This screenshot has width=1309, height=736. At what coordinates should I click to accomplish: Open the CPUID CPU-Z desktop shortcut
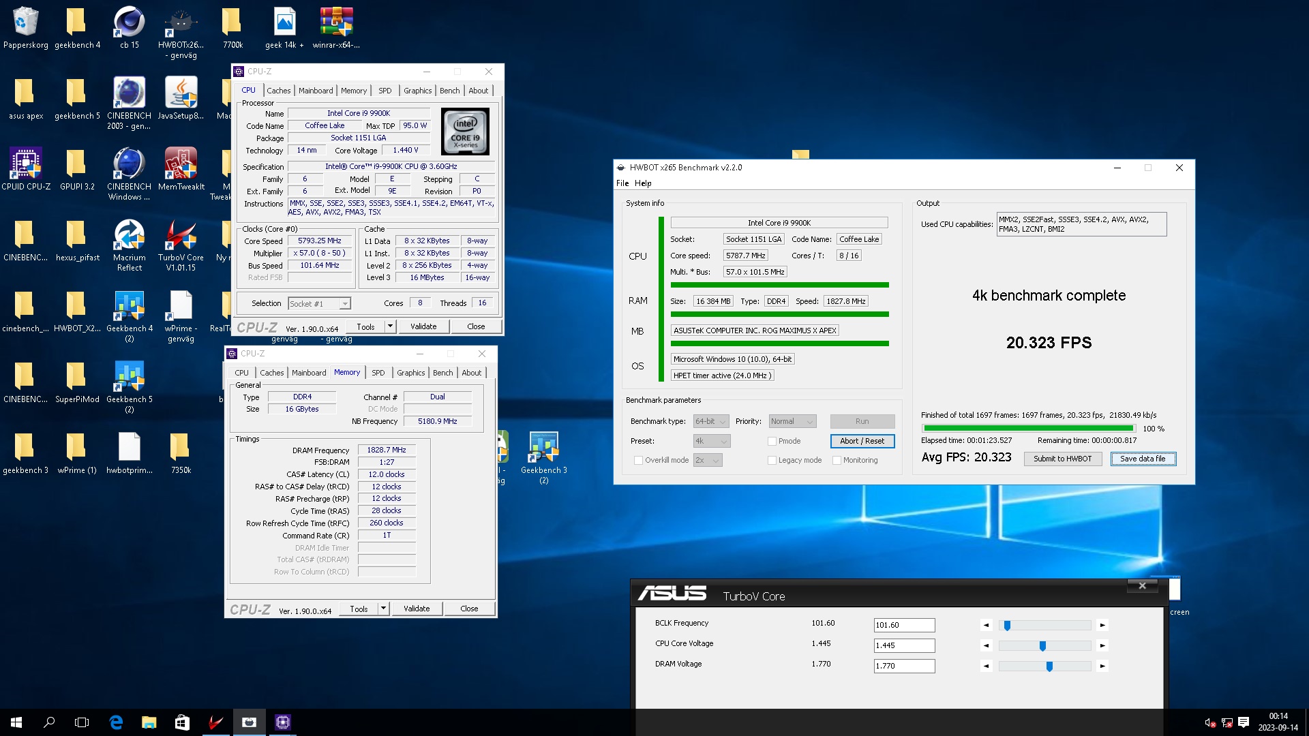[x=25, y=169]
